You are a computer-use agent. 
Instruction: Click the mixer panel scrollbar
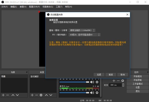coord(101,88)
